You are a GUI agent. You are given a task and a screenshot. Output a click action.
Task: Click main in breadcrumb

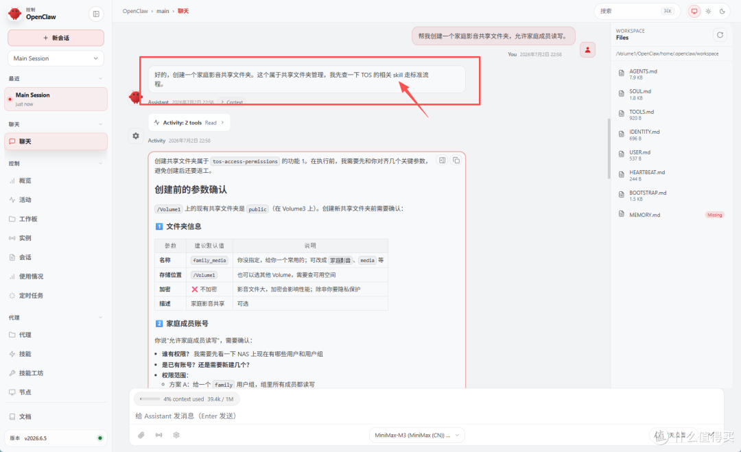click(163, 11)
